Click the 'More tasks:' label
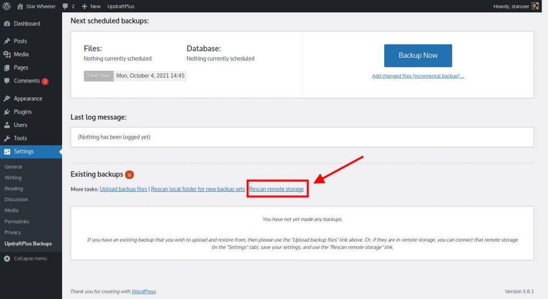The height and width of the screenshot is (299, 548). 84,189
